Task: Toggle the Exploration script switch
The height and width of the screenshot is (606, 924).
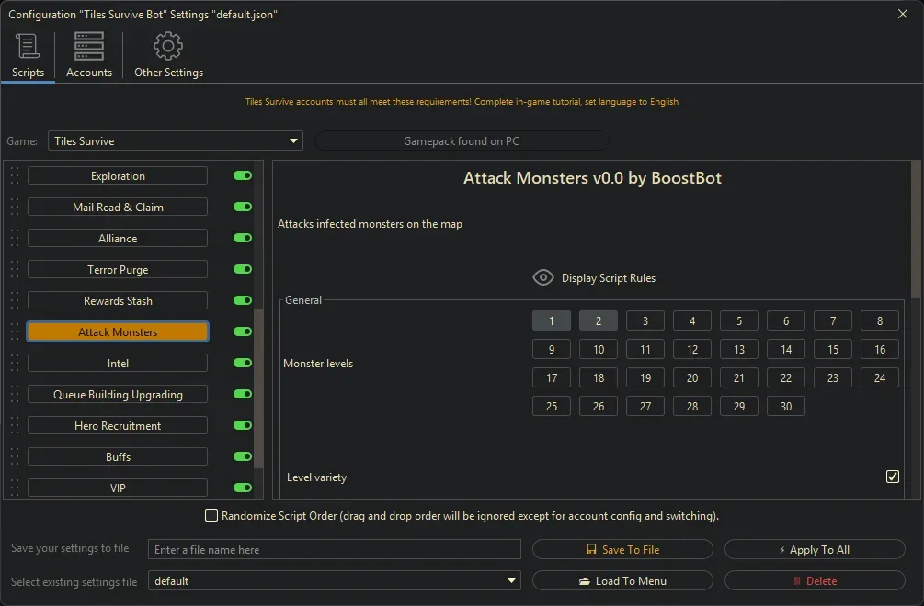Action: 243,176
